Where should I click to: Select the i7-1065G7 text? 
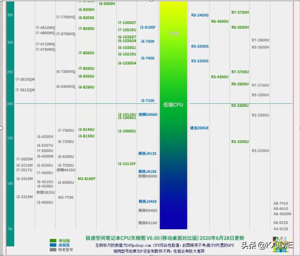(127, 22)
